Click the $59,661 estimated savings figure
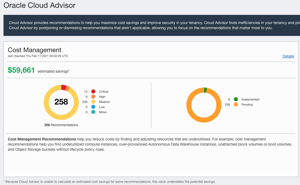This screenshot has width=300, height=185. (x=21, y=70)
